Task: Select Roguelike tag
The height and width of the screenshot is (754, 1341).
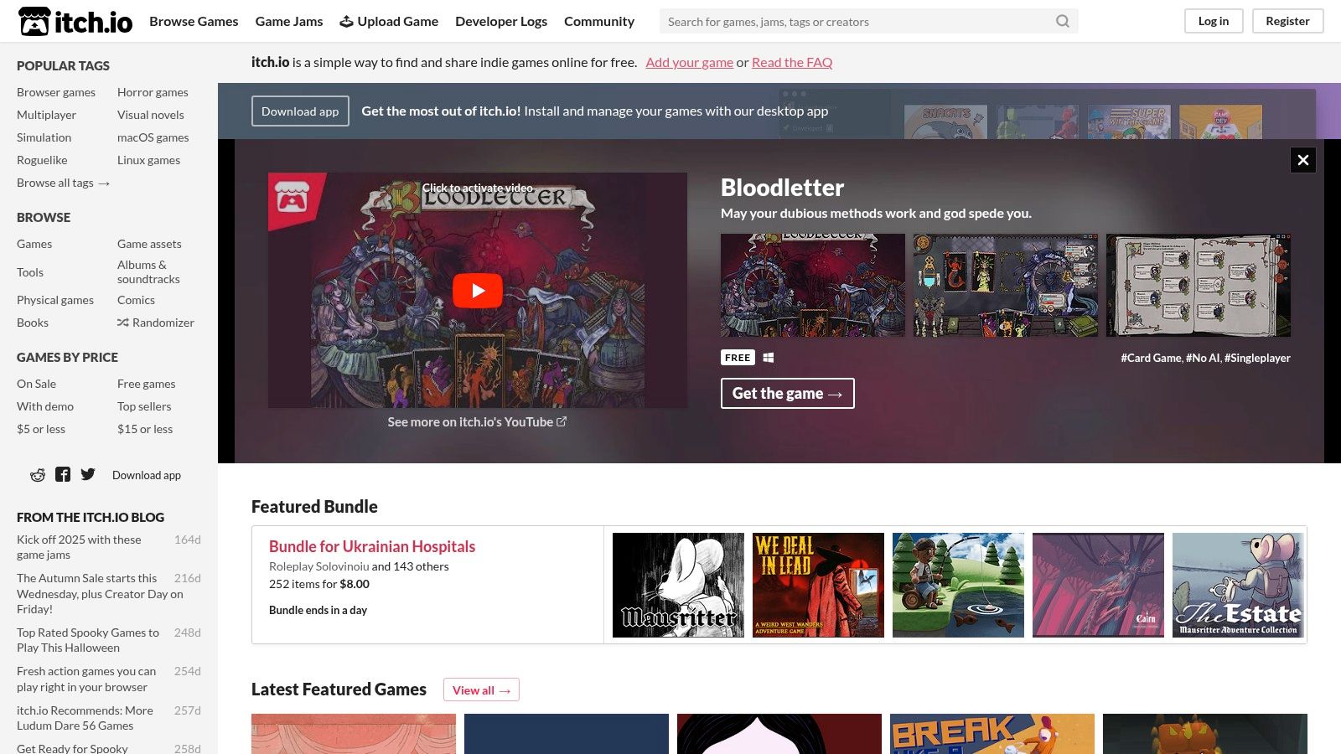Action: pyautogui.click(x=42, y=160)
